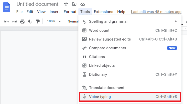187x104 pixels.
Task: Open the Normal text style dropdown
Action: click(x=73, y=21)
